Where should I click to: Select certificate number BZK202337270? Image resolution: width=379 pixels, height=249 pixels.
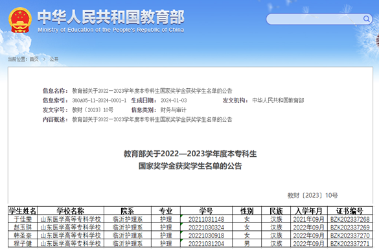coord(350,235)
